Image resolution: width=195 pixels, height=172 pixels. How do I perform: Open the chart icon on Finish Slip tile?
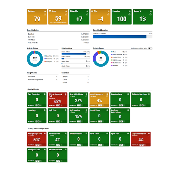point(87,15)
